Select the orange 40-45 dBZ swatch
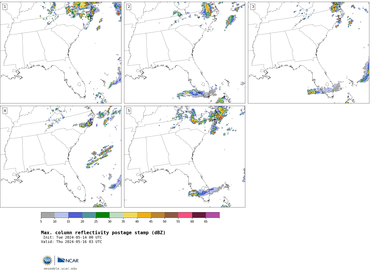This screenshot has height=272, width=372. pyautogui.click(x=144, y=215)
